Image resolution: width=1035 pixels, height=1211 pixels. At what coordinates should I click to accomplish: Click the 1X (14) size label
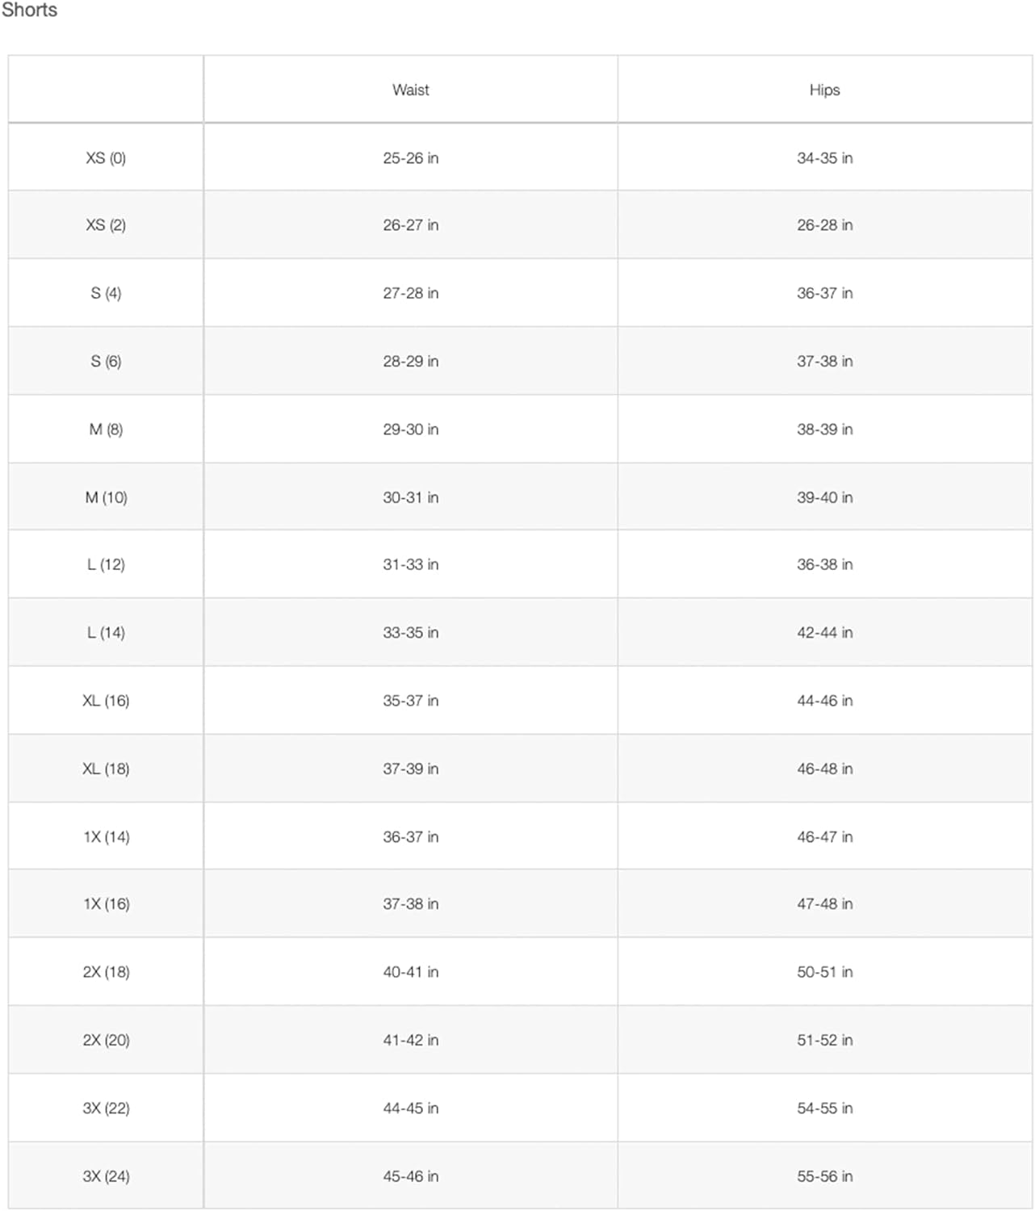click(106, 836)
